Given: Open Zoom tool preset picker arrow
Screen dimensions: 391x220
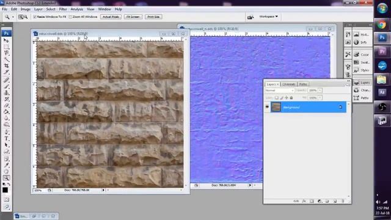Looking at the screenshot, I should 13,17.
